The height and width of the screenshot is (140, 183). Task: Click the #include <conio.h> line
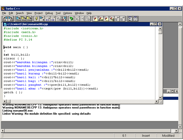(x=21, y=36)
